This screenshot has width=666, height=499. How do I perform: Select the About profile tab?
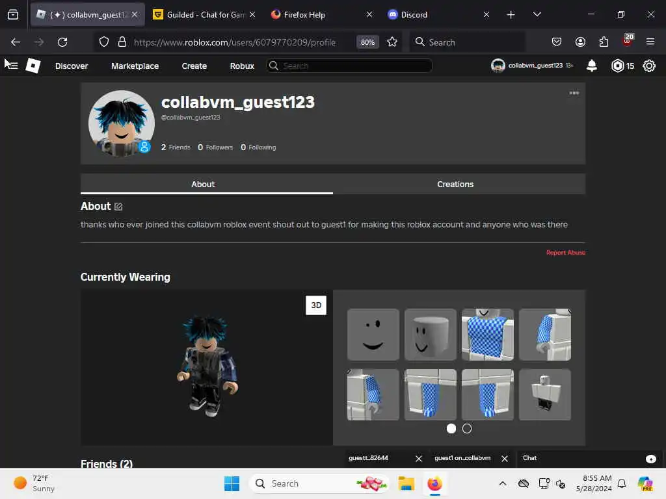[x=206, y=184]
